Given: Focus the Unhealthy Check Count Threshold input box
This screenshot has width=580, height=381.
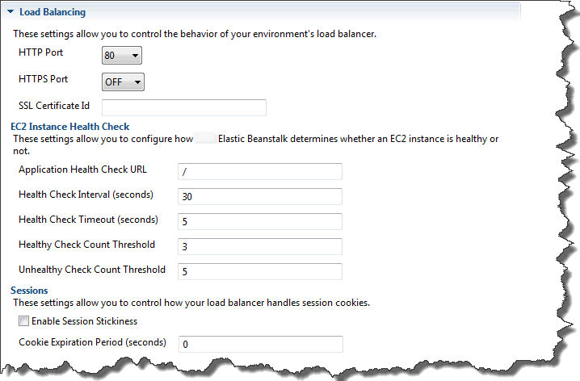Looking at the screenshot, I should (x=260, y=271).
